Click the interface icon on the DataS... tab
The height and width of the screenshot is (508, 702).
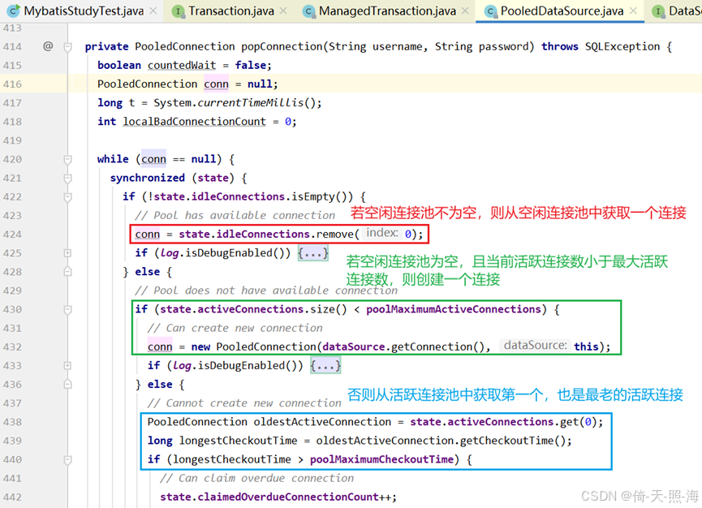coord(658,11)
